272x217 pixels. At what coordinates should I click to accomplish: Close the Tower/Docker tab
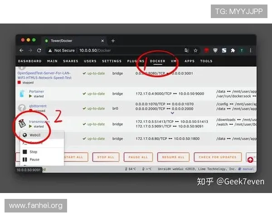tap(102, 41)
